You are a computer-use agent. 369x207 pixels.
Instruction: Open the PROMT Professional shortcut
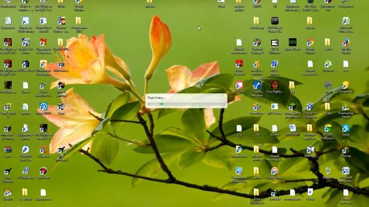tap(328, 129)
